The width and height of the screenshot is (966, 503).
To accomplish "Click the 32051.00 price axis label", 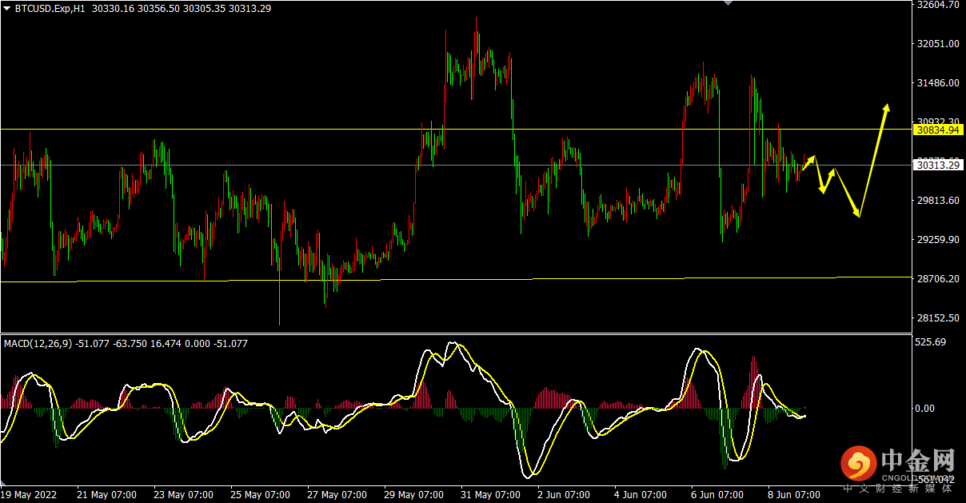I will pyautogui.click(x=938, y=44).
